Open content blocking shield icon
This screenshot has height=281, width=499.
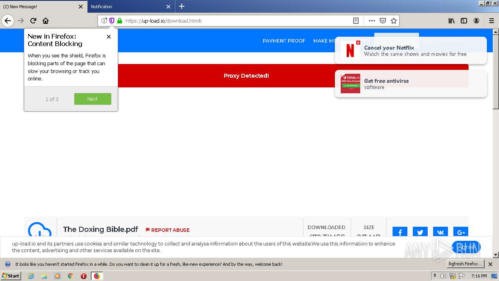coord(112,21)
